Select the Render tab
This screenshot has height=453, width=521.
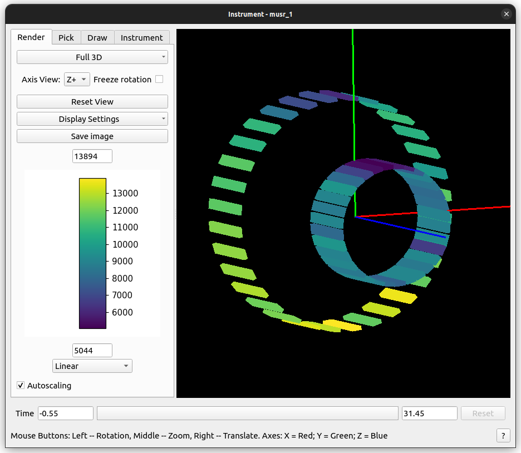click(31, 37)
